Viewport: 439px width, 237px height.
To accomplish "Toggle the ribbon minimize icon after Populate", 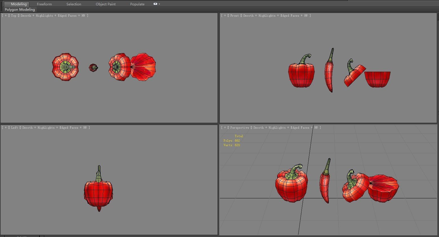I will point(155,4).
